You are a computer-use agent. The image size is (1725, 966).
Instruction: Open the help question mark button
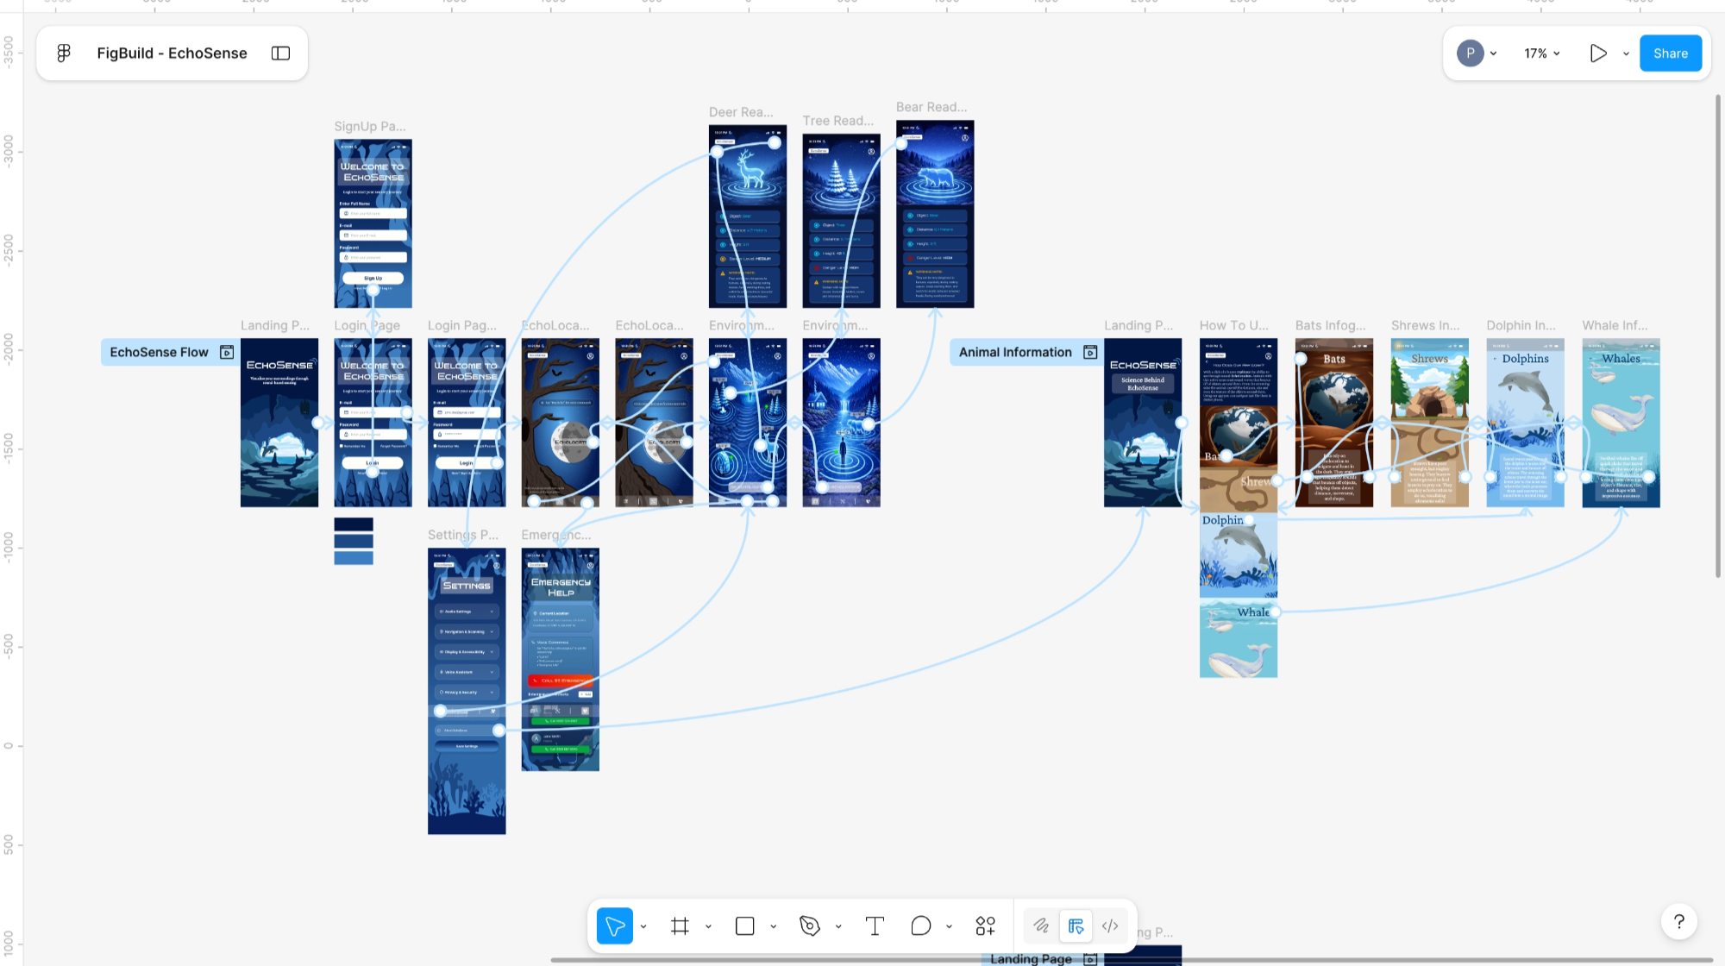(x=1678, y=921)
